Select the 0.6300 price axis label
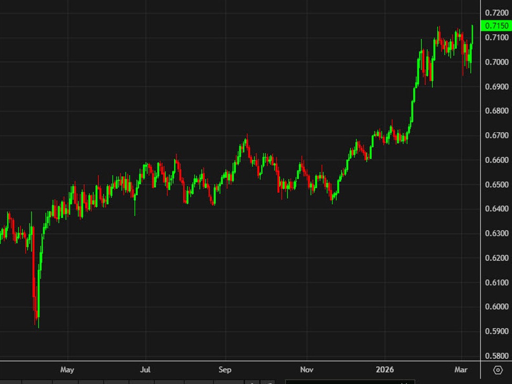512x384 pixels. (496, 233)
